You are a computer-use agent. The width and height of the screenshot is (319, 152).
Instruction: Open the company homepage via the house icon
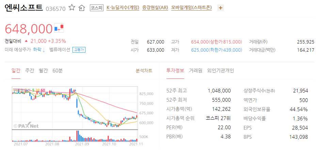[x=81, y=8]
